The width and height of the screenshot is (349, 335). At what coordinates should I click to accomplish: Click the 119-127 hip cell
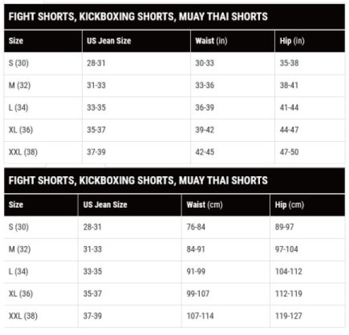click(x=288, y=316)
